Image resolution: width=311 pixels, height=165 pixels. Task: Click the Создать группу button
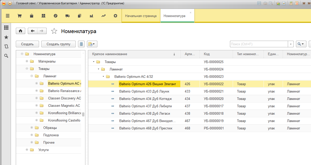pyautogui.click(x=58, y=44)
